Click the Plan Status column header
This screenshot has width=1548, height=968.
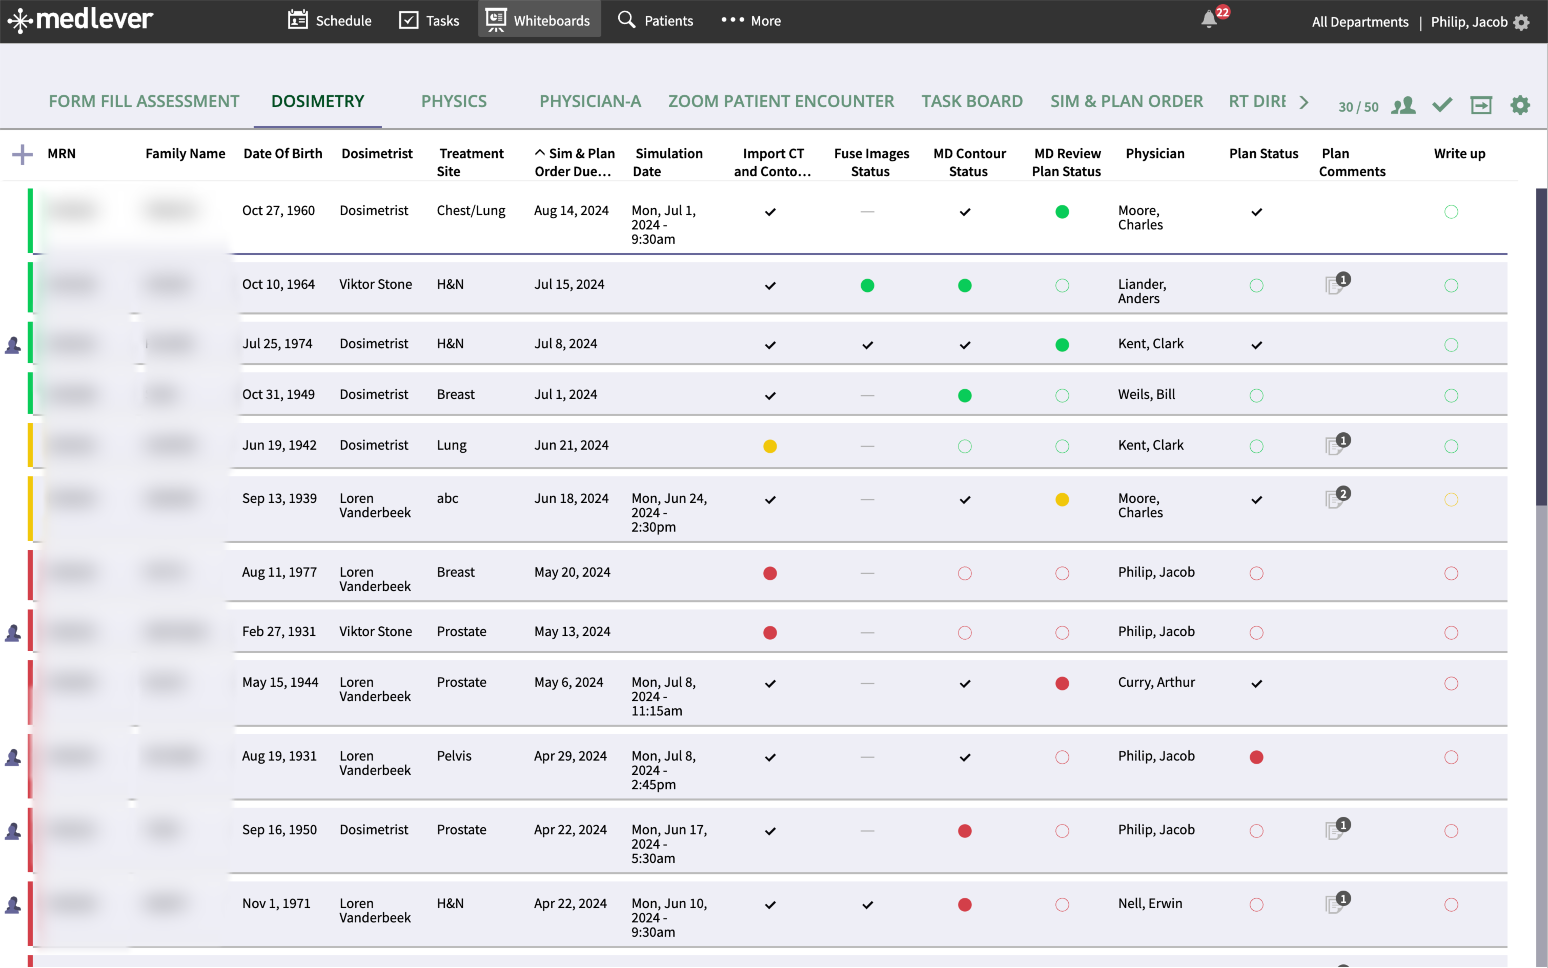[x=1264, y=154]
